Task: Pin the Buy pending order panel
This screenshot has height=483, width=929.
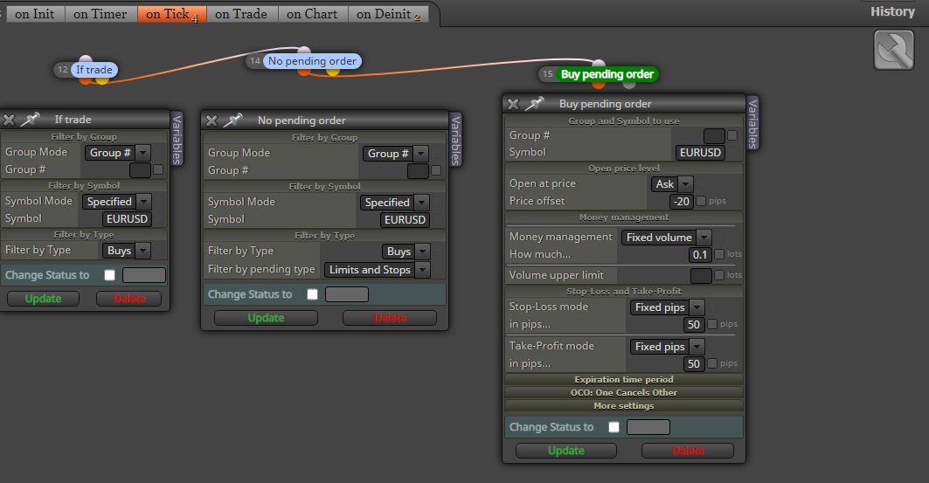Action: [x=534, y=104]
